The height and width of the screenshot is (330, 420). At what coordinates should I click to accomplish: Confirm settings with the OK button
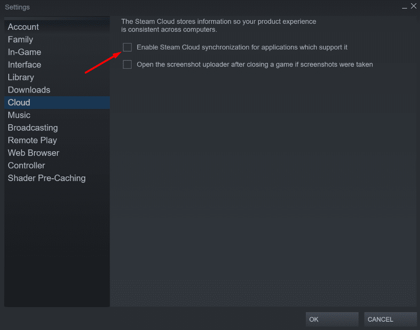pyautogui.click(x=332, y=319)
